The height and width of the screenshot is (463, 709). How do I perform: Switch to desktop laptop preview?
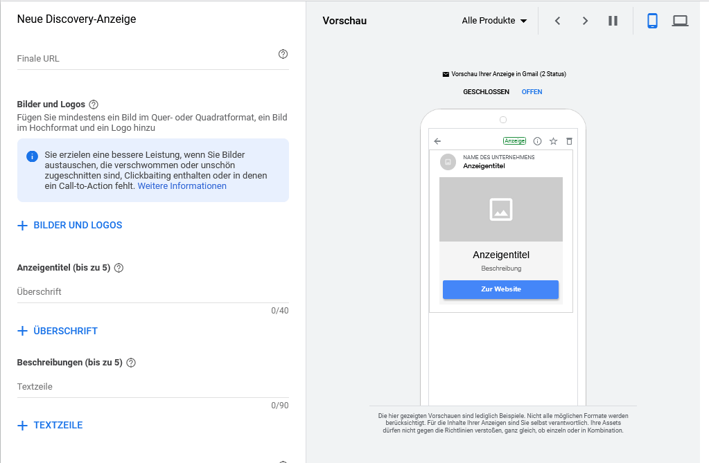tap(680, 21)
